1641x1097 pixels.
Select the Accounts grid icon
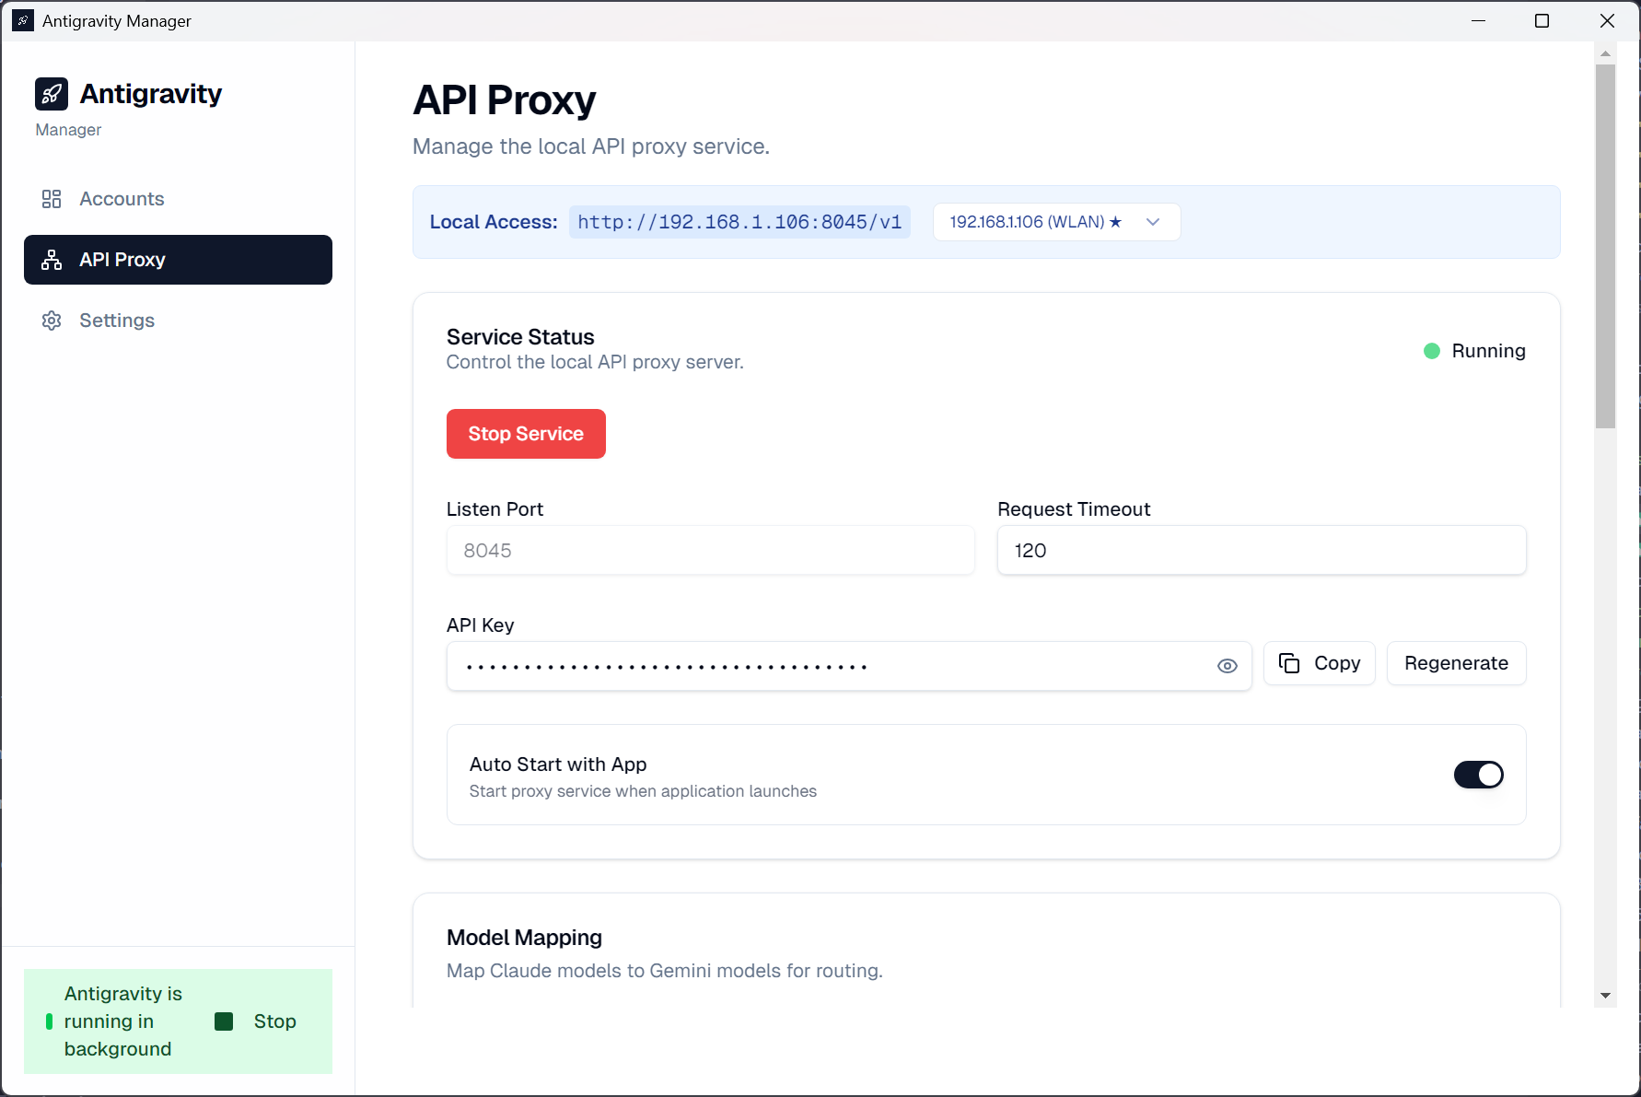tap(52, 198)
